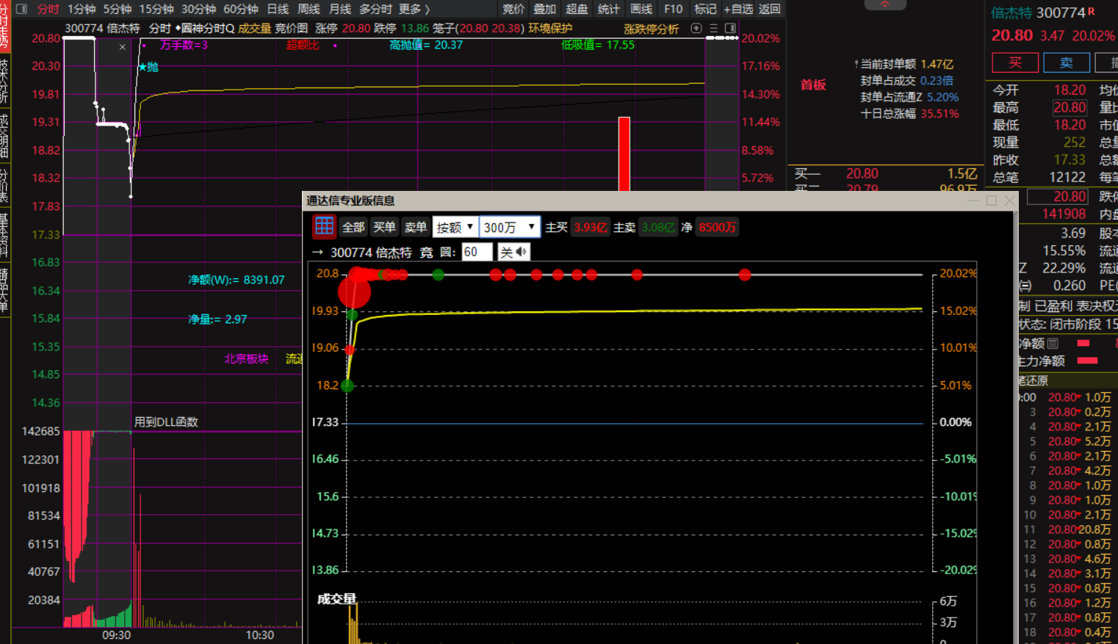This screenshot has width=1118, height=644.
Task: Close the small overlay with the x icon
Action: [123, 47]
